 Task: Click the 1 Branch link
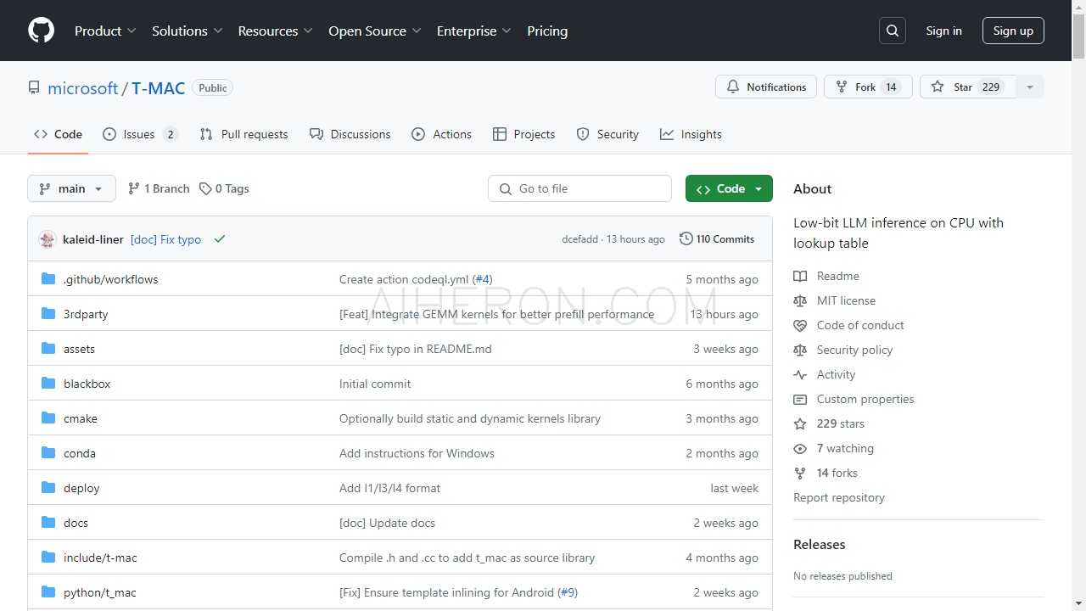[x=159, y=188]
